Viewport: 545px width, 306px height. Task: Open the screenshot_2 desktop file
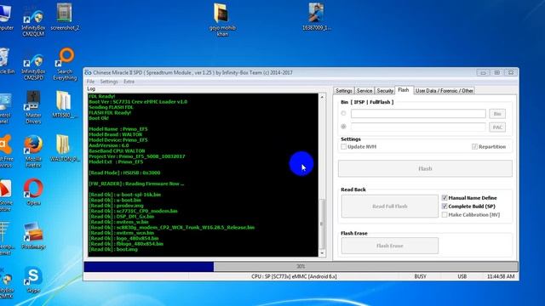[x=65, y=17]
